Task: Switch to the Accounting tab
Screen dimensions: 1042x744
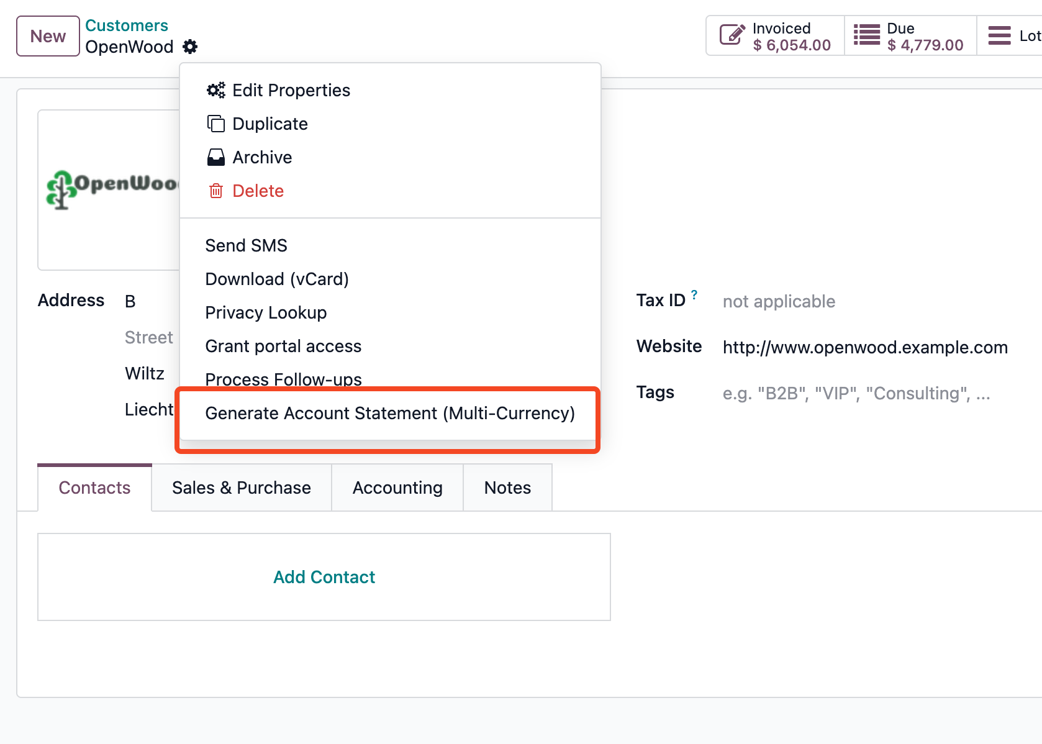Action: coord(397,488)
